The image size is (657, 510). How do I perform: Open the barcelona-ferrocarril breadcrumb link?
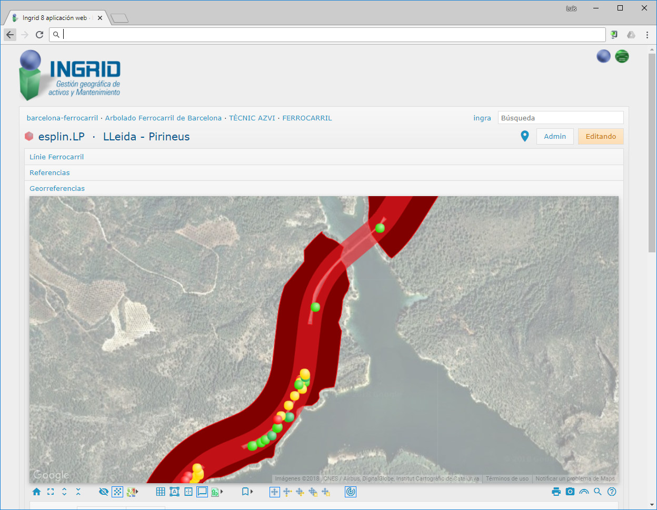[x=62, y=118]
